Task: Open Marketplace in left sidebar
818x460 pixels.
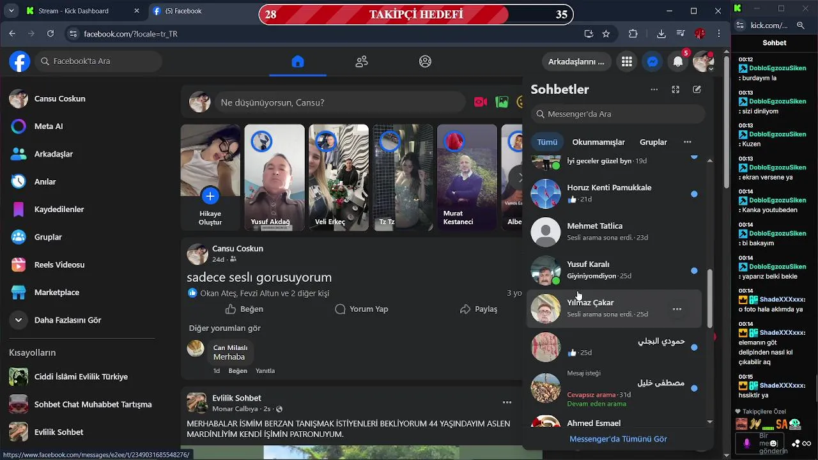Action: point(82,292)
